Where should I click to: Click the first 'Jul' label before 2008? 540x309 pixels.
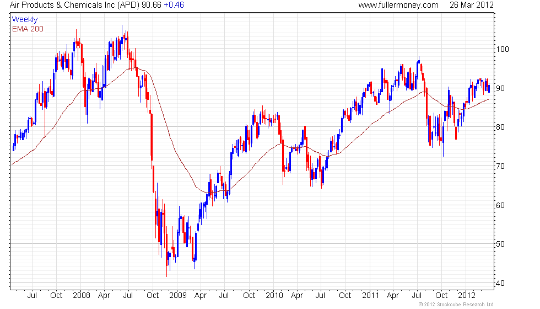click(x=32, y=296)
